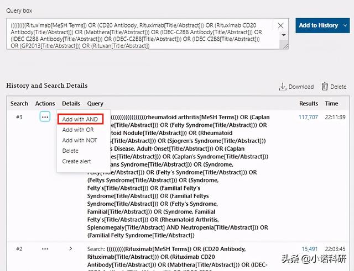Open the Actions ellipsis for search #2
Image resolution: width=354 pixels, height=271 pixels.
(x=45, y=249)
